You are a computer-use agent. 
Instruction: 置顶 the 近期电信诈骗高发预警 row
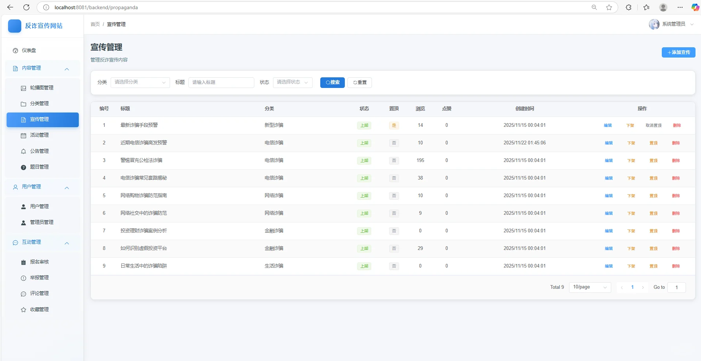coord(654,143)
